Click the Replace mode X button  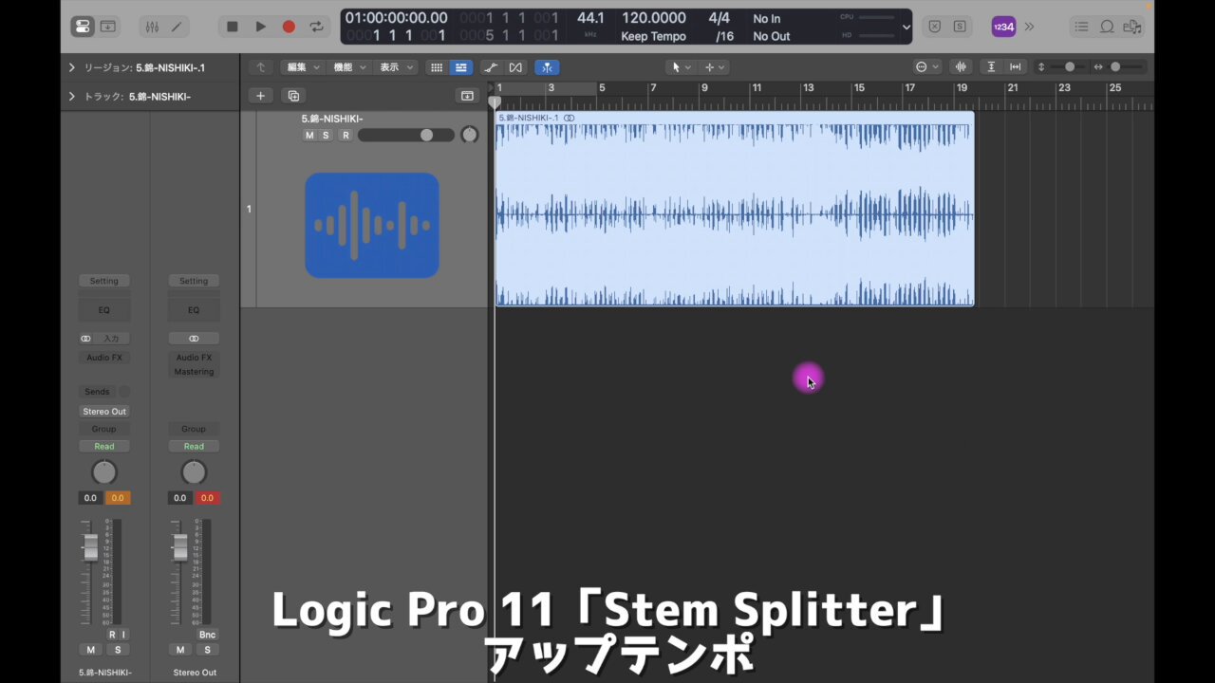click(x=934, y=27)
